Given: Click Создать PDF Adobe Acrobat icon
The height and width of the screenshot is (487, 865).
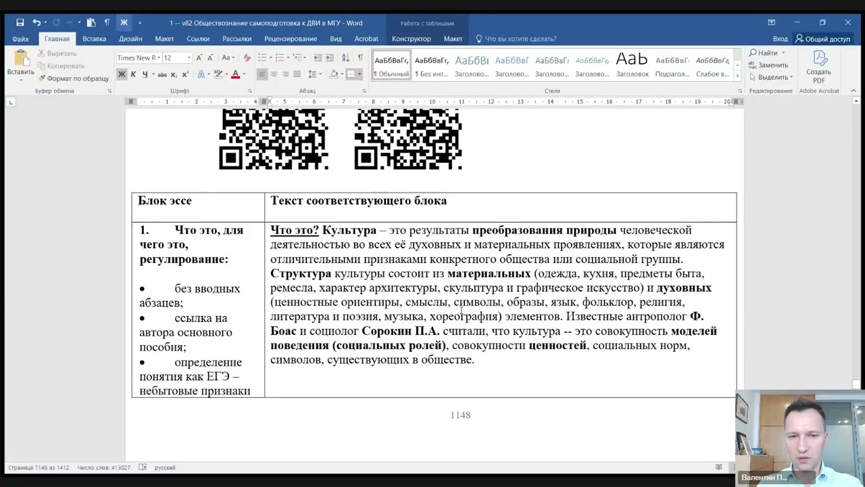Looking at the screenshot, I should click(x=818, y=66).
